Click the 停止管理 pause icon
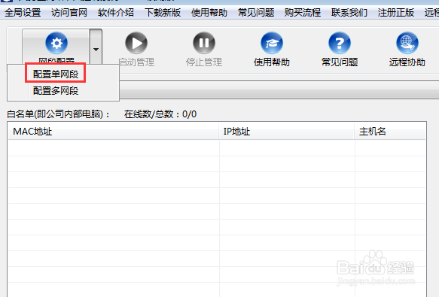This screenshot has width=439, height=297. click(204, 43)
